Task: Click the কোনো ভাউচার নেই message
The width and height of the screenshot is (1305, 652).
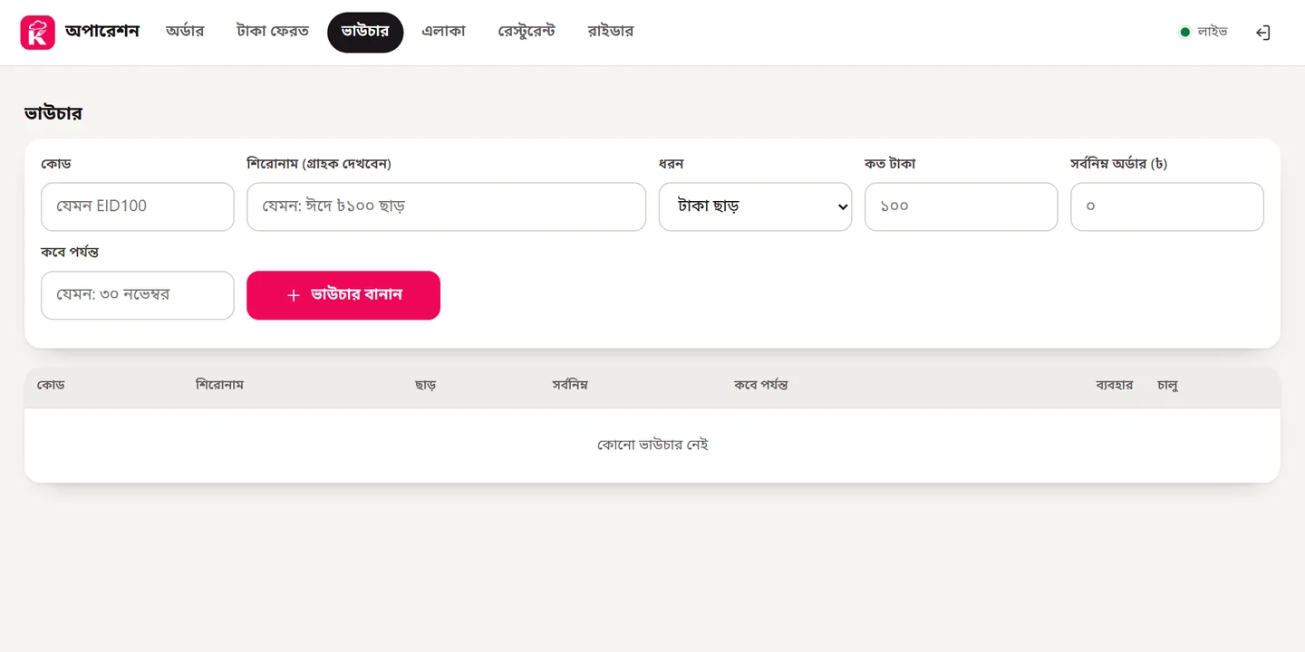Action: pos(652,445)
